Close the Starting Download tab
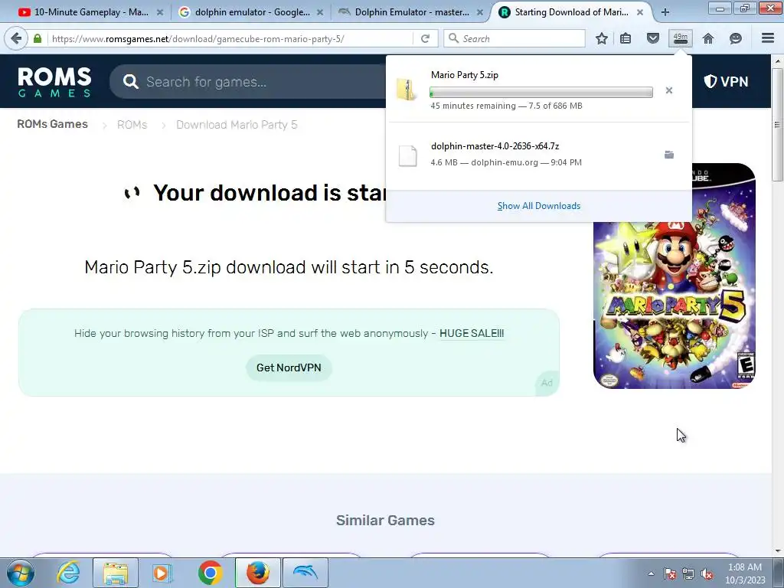The image size is (784, 588). tap(640, 12)
